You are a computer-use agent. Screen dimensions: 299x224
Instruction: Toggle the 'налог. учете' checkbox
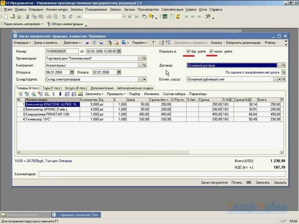(x=211, y=51)
